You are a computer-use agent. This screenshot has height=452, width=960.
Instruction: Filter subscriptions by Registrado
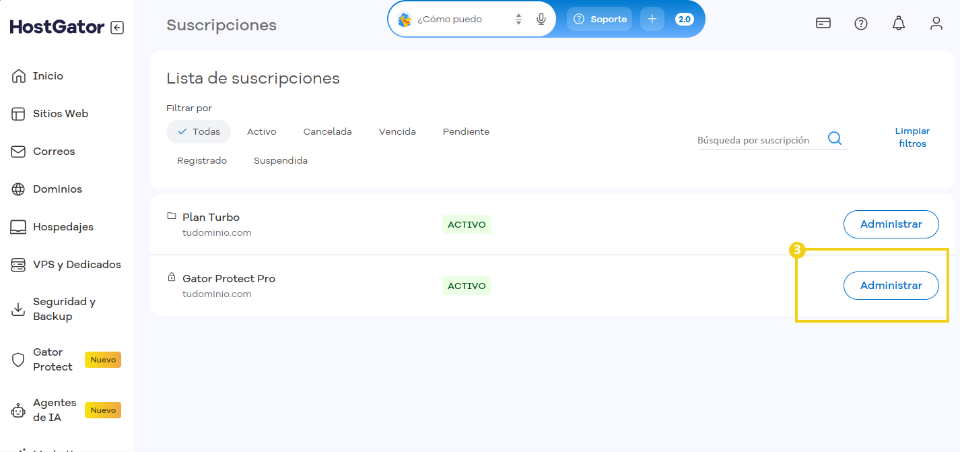click(202, 161)
